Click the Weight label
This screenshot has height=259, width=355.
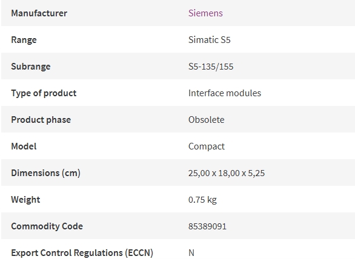click(25, 200)
